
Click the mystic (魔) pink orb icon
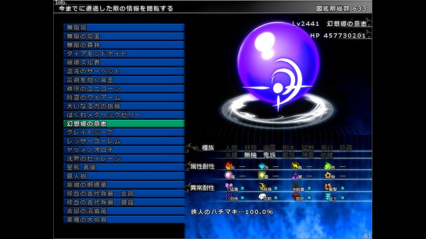click(x=229, y=175)
